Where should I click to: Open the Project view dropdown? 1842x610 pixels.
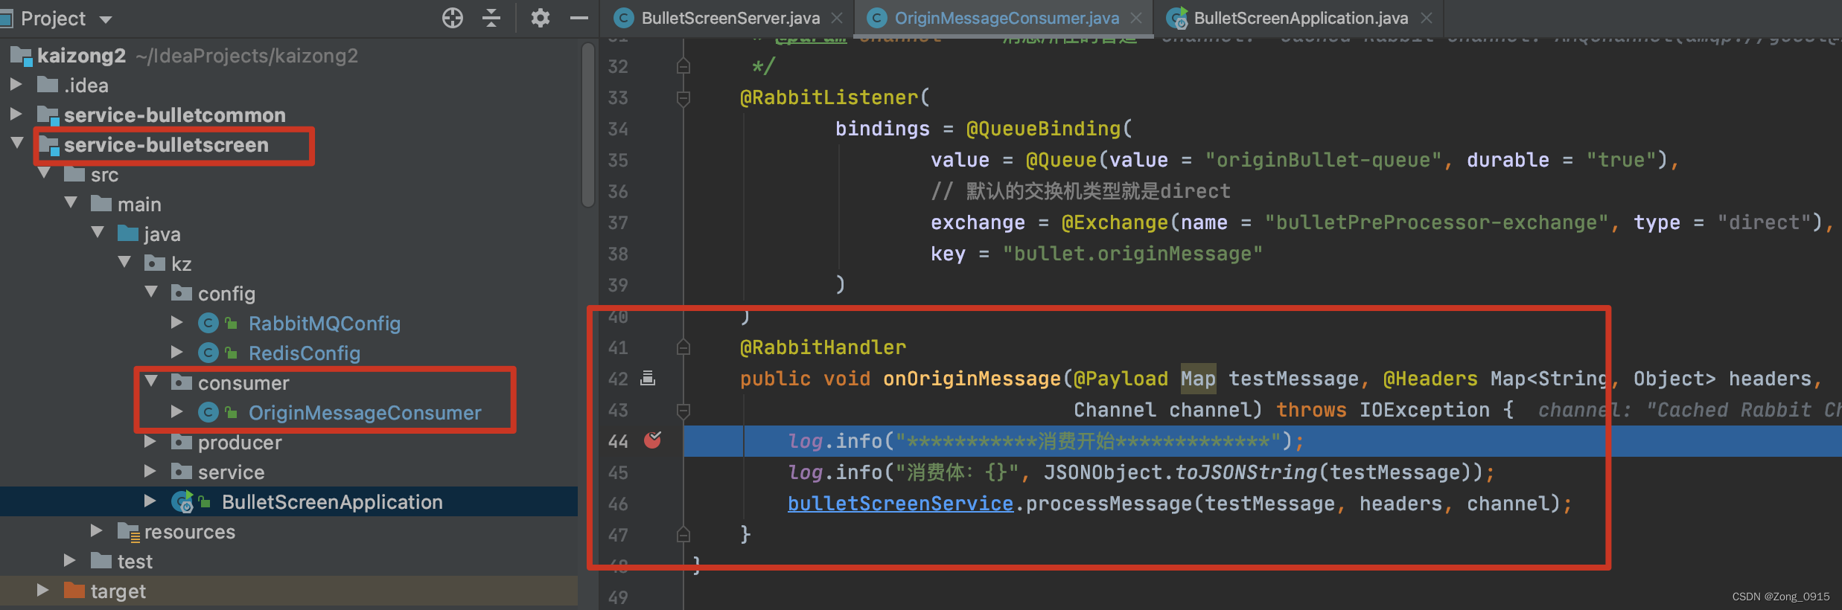coord(106,19)
